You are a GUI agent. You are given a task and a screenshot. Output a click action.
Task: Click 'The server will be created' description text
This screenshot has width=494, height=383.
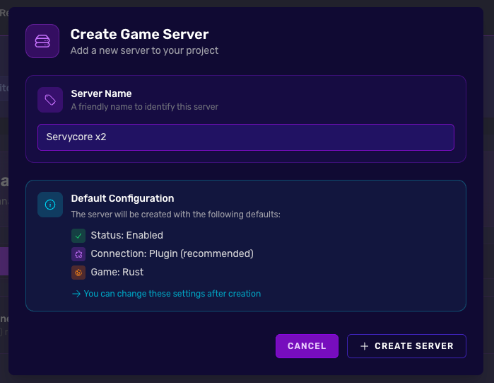176,215
